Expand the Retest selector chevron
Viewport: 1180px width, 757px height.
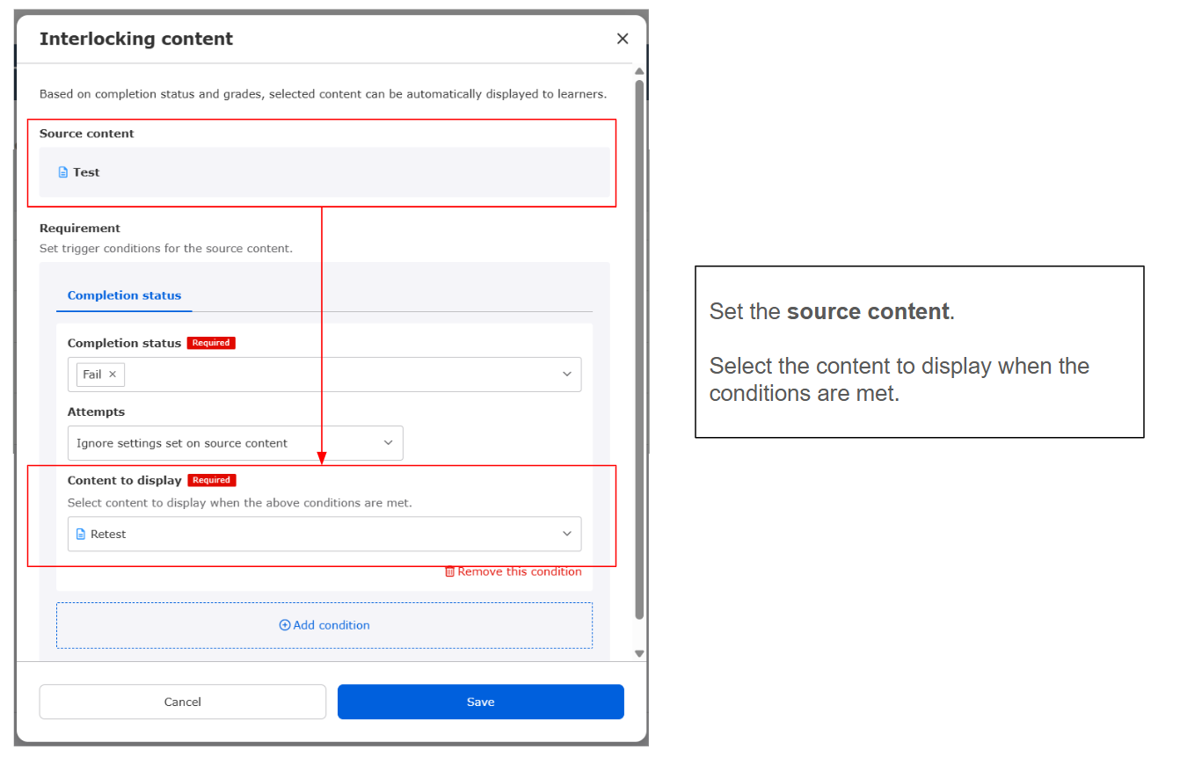pyautogui.click(x=567, y=535)
